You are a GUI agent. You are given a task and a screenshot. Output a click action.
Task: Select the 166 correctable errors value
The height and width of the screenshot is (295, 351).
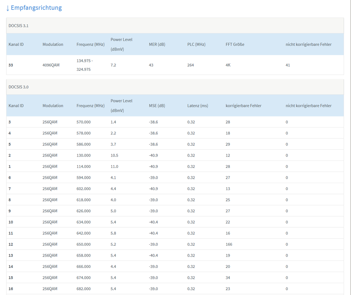[x=229, y=244]
